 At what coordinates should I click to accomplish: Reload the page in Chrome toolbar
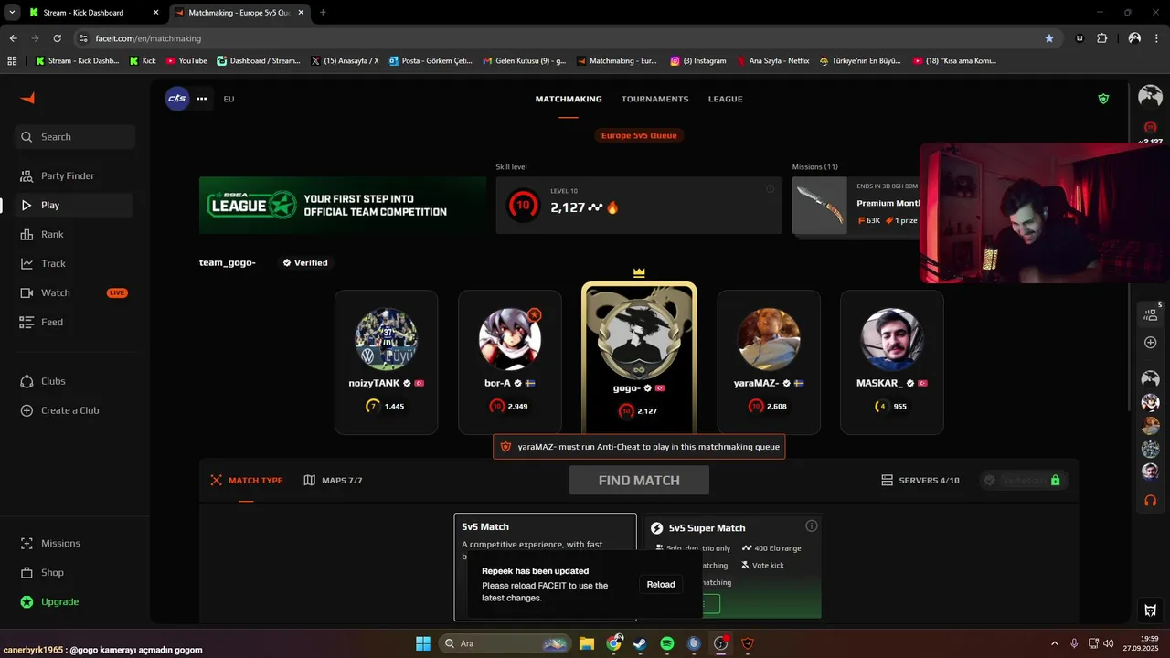57,38
